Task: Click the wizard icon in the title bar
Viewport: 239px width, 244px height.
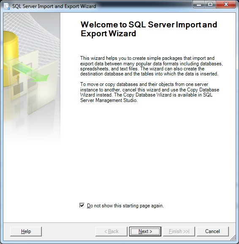Action: pyautogui.click(x=7, y=6)
